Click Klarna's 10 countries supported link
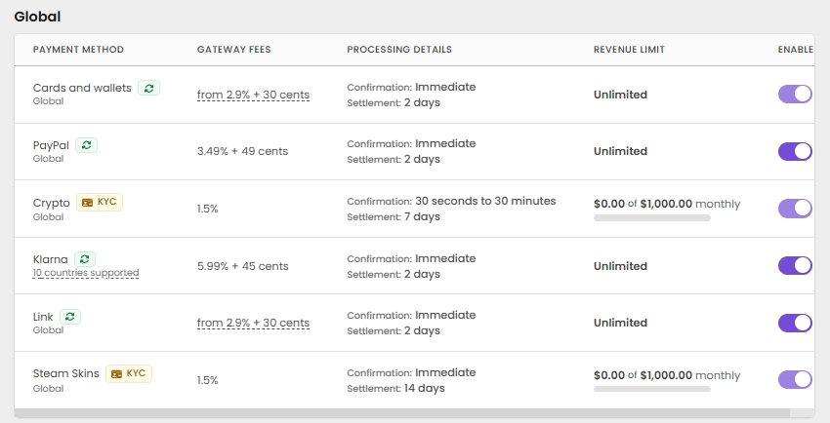The width and height of the screenshot is (830, 423). (86, 274)
